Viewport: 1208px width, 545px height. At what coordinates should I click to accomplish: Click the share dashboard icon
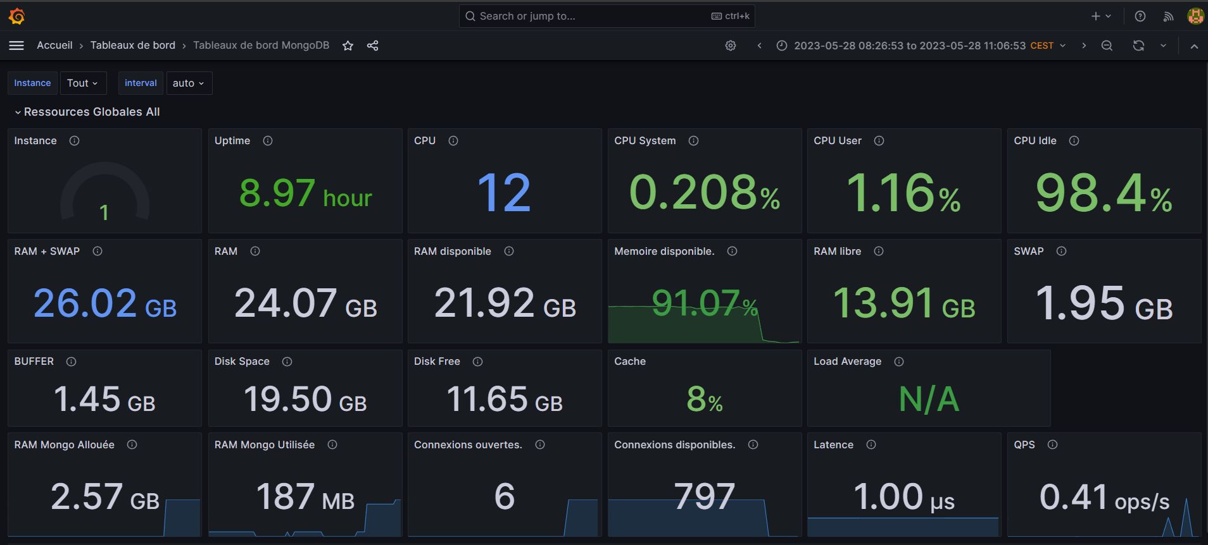pos(373,46)
